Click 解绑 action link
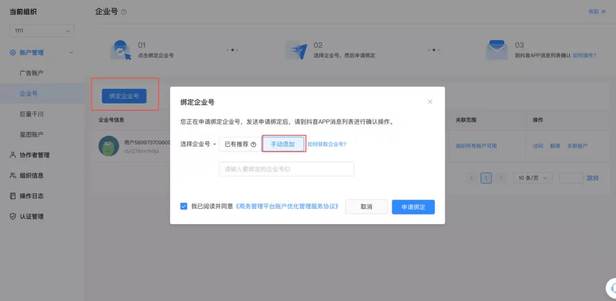 [x=555, y=146]
